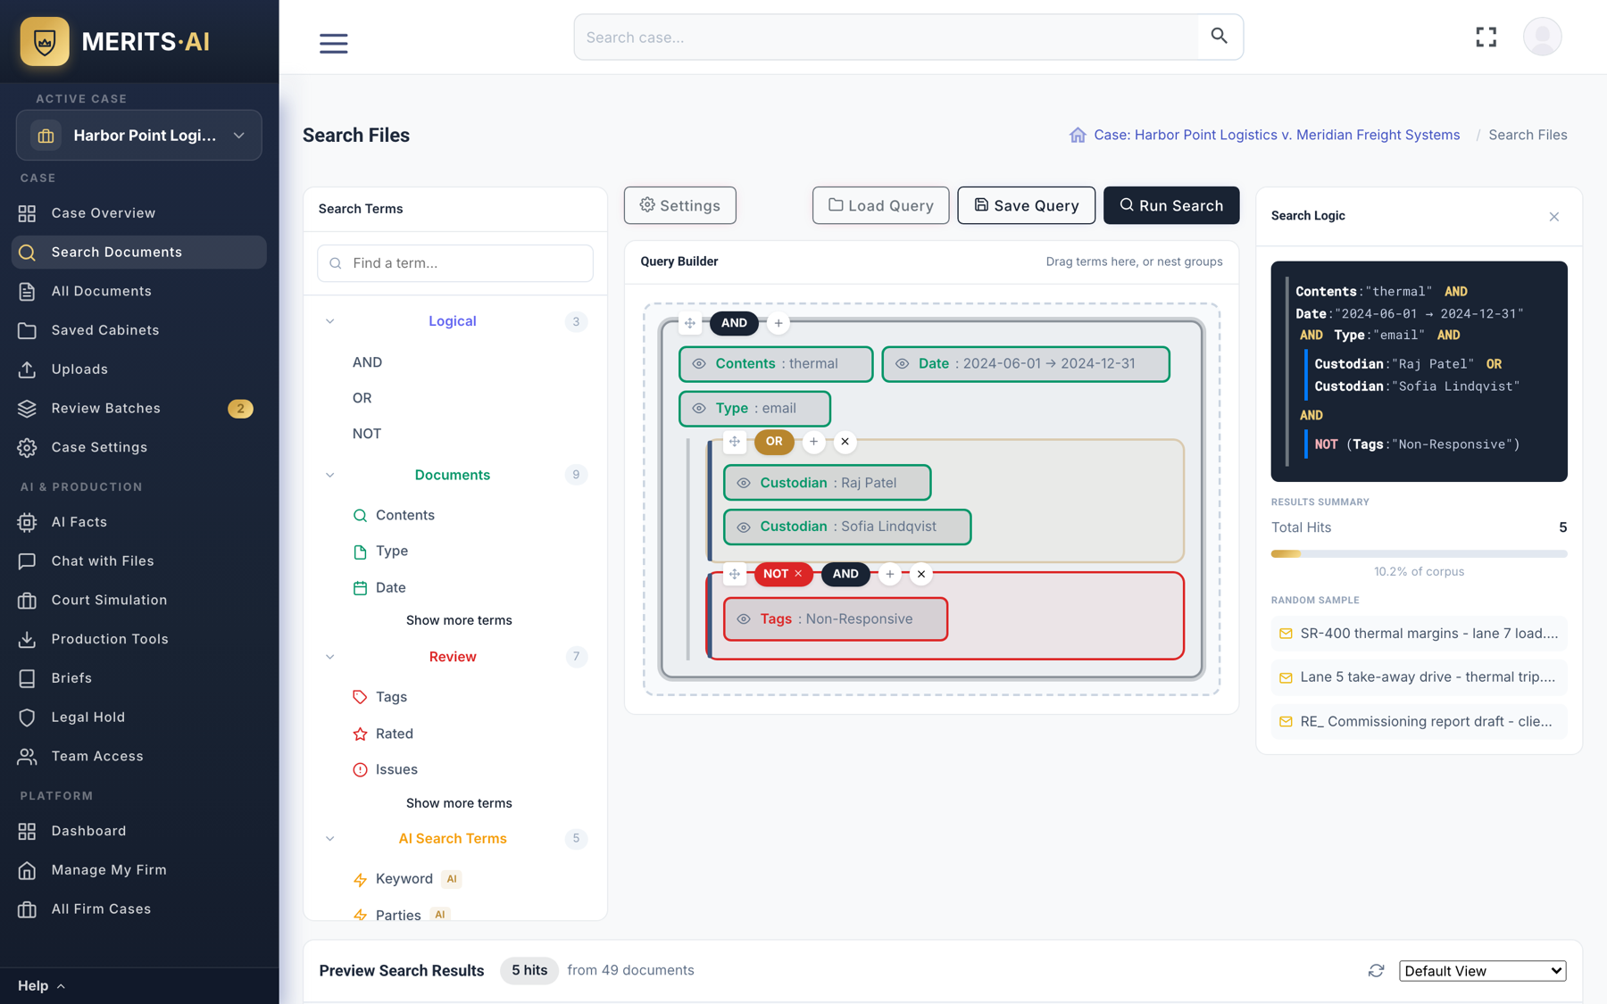1607x1004 pixels.
Task: Toggle visibility of Custodian Sofia Lindqvist term
Action: pos(744,527)
